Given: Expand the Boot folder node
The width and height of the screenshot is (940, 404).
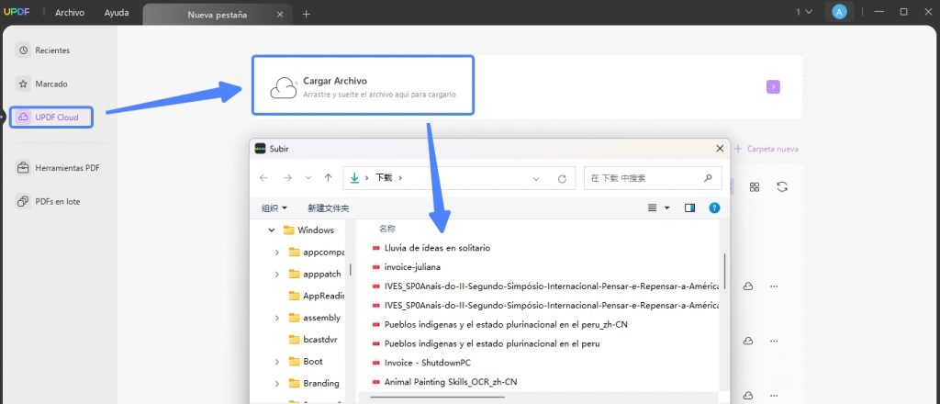Looking at the screenshot, I should click(x=277, y=362).
